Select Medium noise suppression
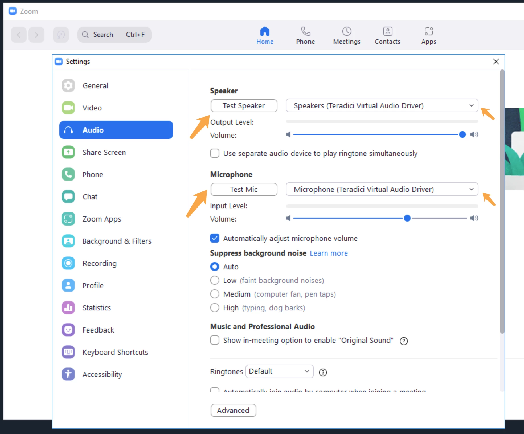 215,294
